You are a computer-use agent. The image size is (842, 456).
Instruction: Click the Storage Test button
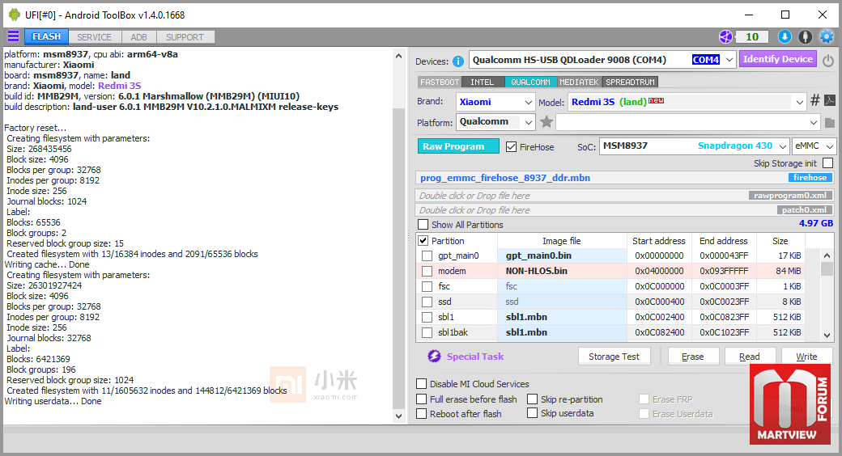point(614,357)
